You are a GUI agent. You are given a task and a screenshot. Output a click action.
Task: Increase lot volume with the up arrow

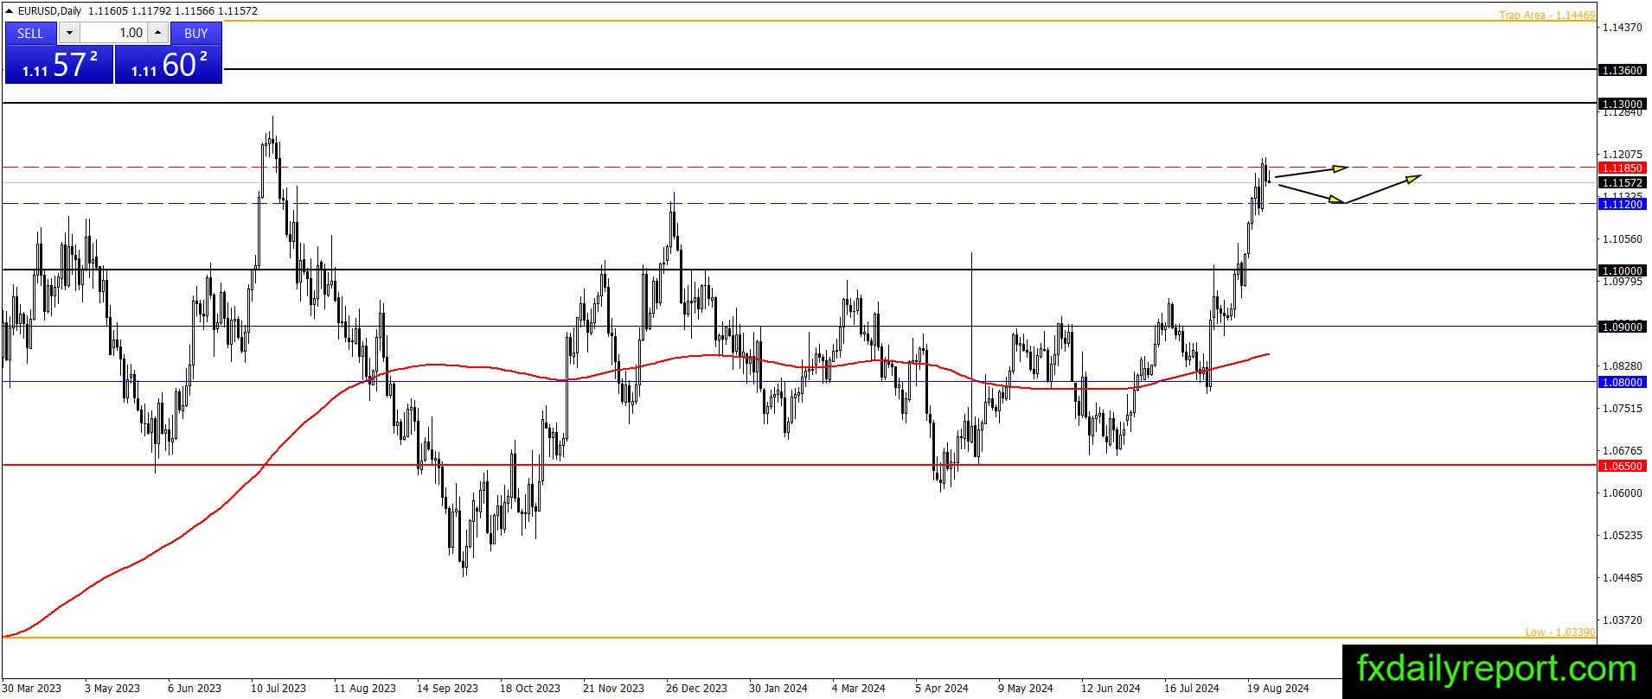click(x=157, y=33)
